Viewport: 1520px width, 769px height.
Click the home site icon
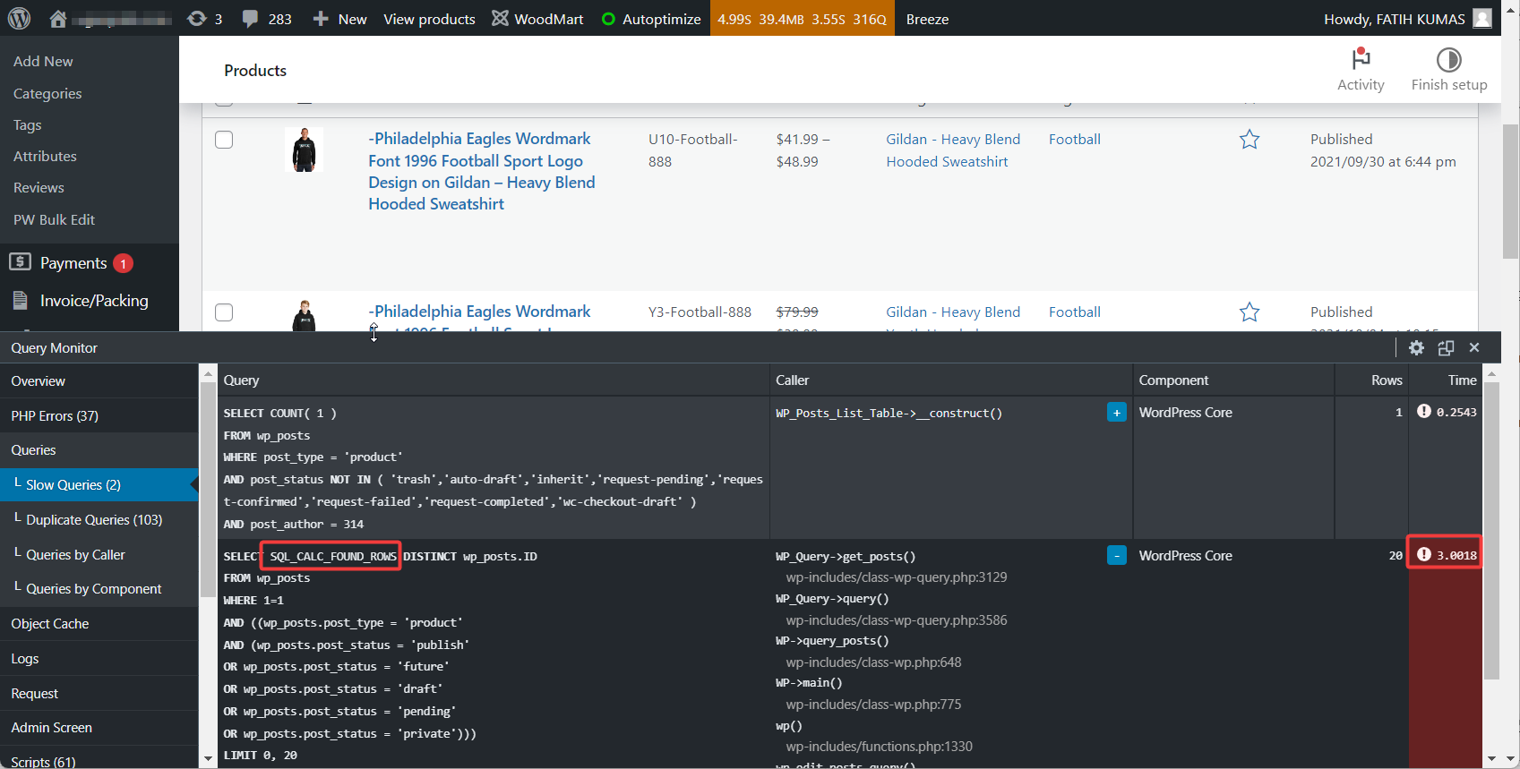[58, 19]
